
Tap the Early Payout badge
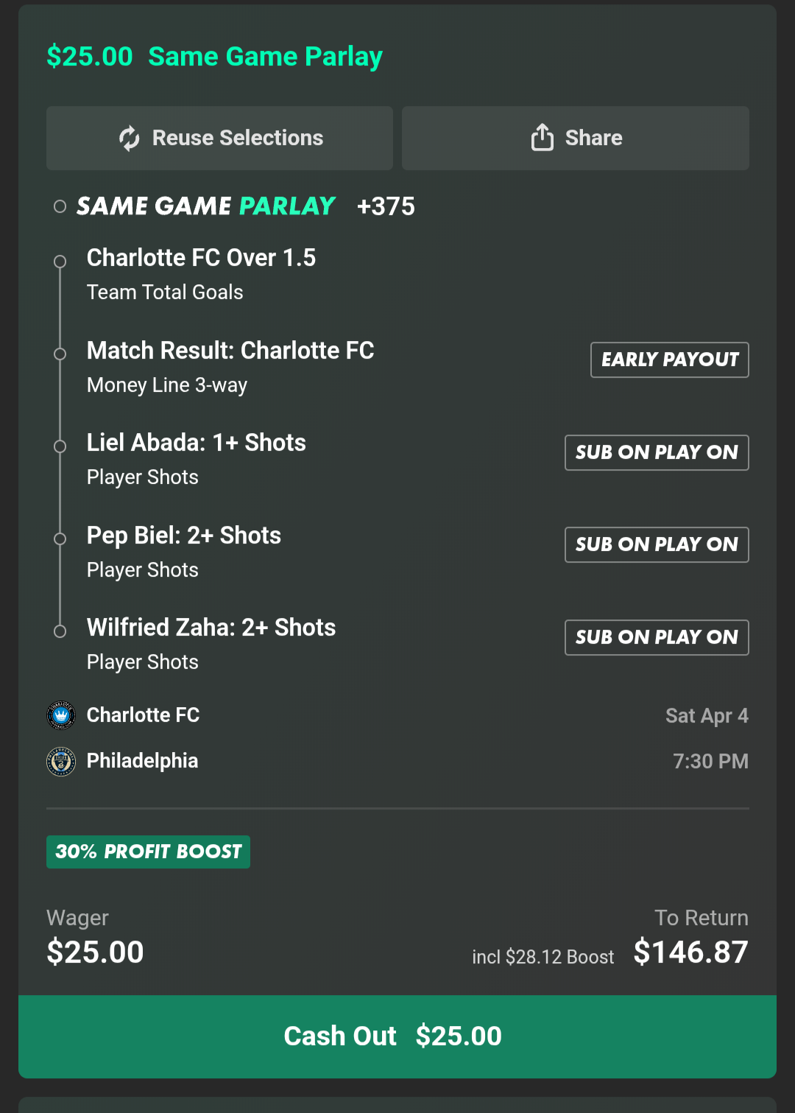click(669, 359)
